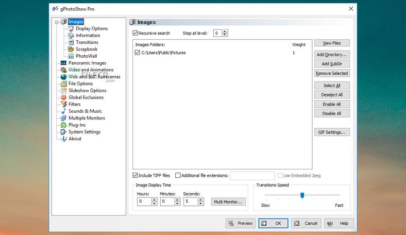Collapse the Images tree node
The image size is (406, 235).
point(57,22)
